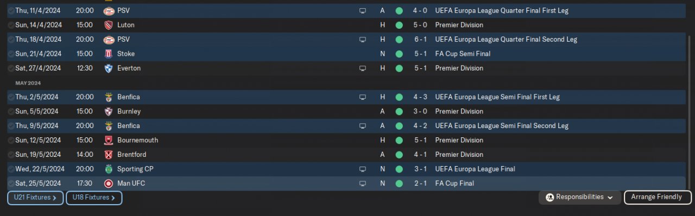Click the Luton club badge icon
Viewport: 695px width, 216px height.
109,25
